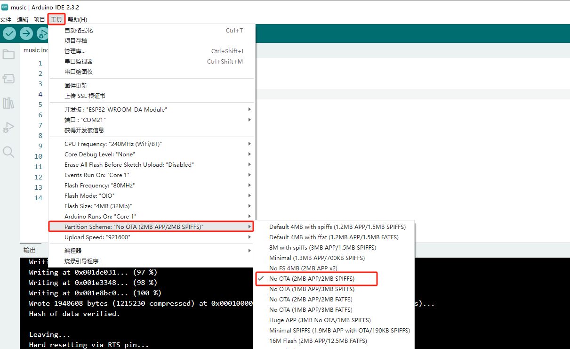570x349 pixels.
Task: Click the music.ino editor tab
Action: pyautogui.click(x=36, y=50)
